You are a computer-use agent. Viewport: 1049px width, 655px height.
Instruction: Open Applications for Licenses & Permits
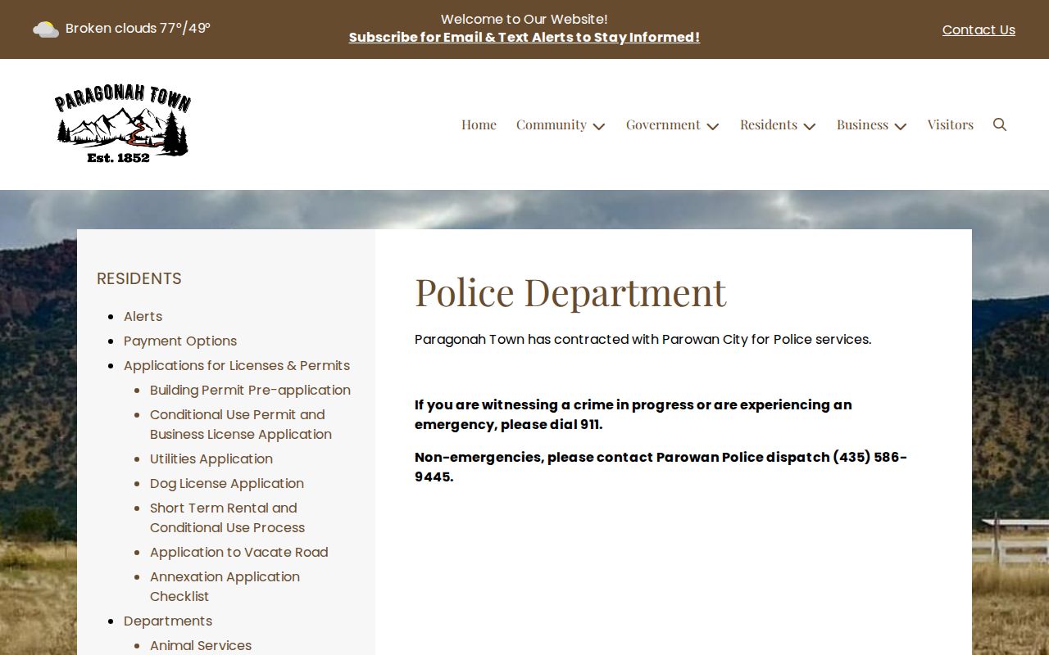(237, 365)
